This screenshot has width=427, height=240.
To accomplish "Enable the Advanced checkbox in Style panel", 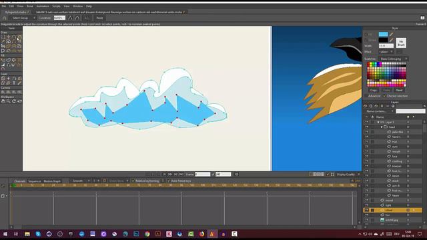I will coord(366,96).
